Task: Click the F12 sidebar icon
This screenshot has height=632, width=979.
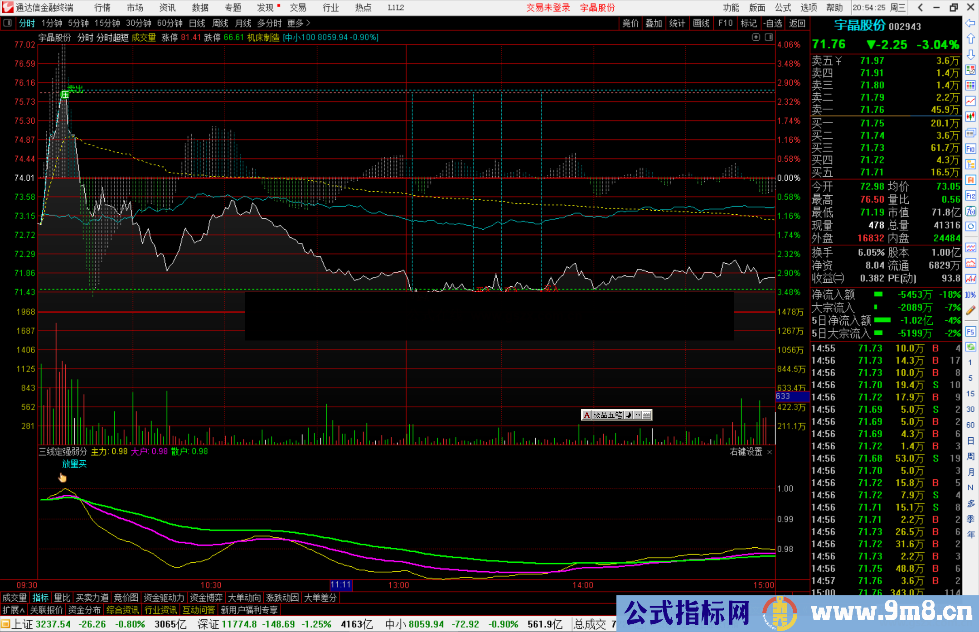Action: pyautogui.click(x=970, y=196)
